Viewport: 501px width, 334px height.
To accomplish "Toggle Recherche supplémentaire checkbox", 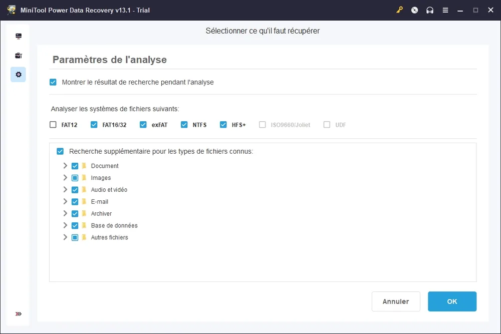I will pyautogui.click(x=60, y=151).
